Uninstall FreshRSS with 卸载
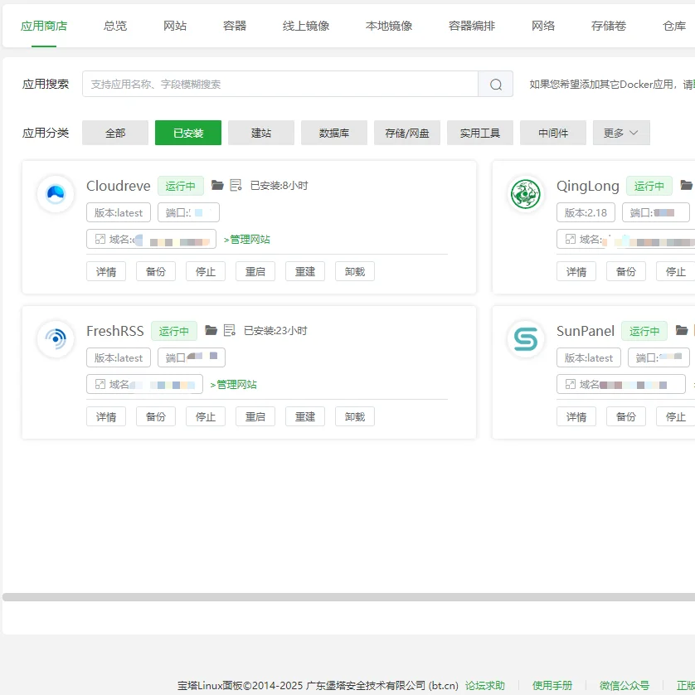The width and height of the screenshot is (695, 695). tap(355, 416)
